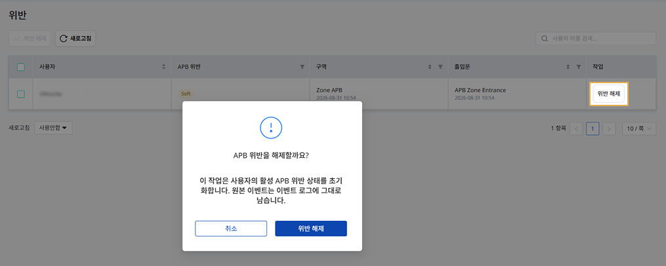Image resolution: width=666 pixels, height=266 pixels.
Task: Open the 구역 column filter icon
Action: point(440,67)
